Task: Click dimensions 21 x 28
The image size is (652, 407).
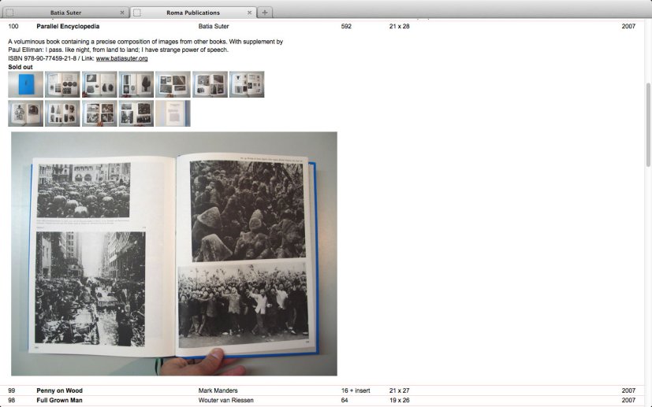Action: coord(399,26)
